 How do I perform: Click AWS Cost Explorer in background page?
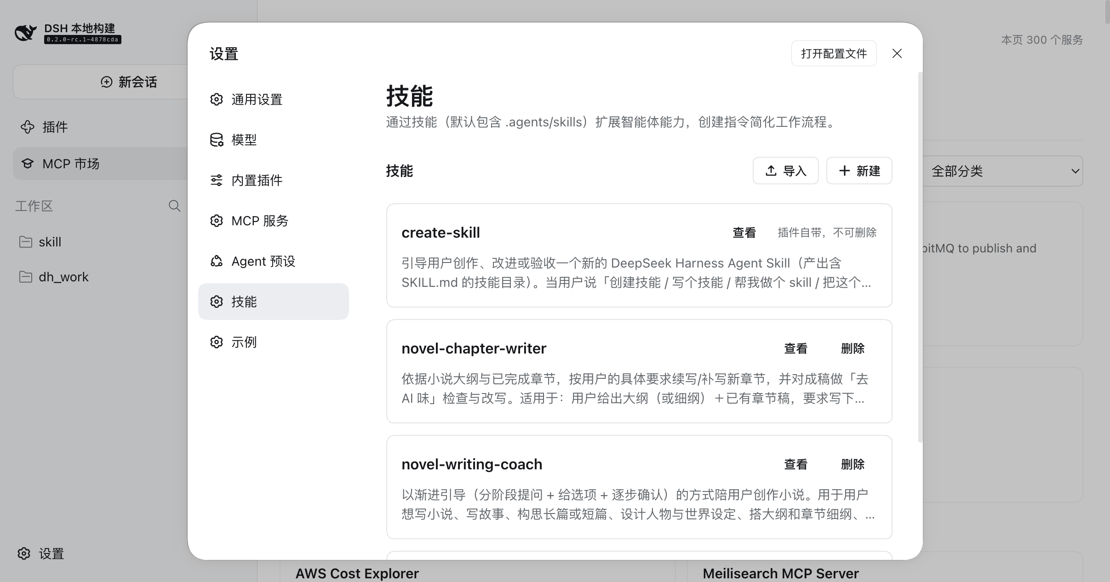[357, 573]
